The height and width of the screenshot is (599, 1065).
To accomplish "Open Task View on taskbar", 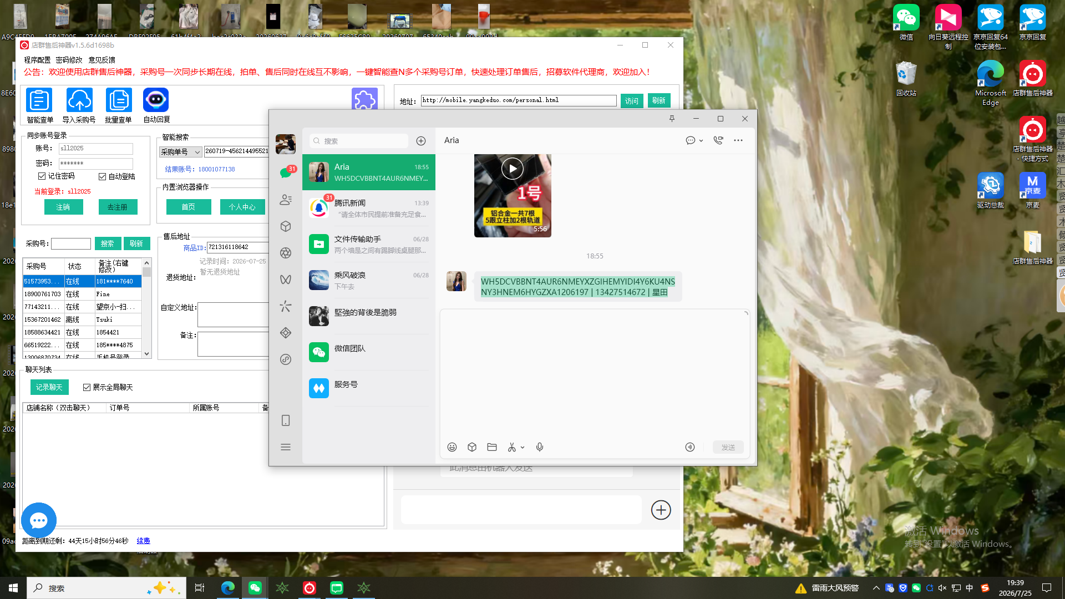I will click(200, 588).
